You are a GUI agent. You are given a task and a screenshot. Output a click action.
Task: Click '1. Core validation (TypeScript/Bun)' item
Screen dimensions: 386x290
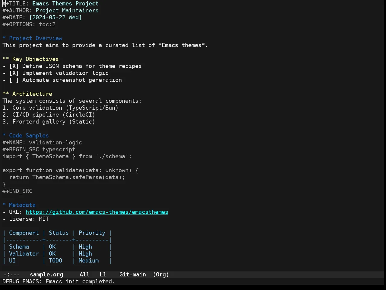pos(60,108)
